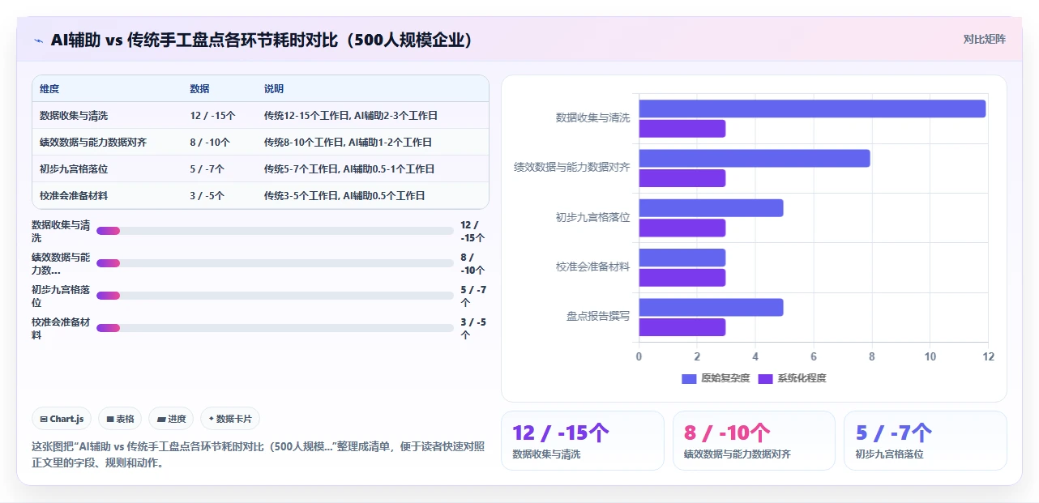Click the 表格 tag
Screen dimensions: 1039x503
click(120, 419)
